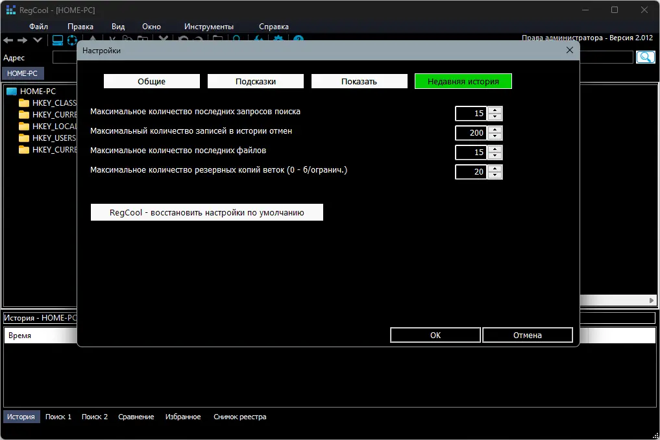Open the Файл menu
660x440 pixels.
point(38,27)
